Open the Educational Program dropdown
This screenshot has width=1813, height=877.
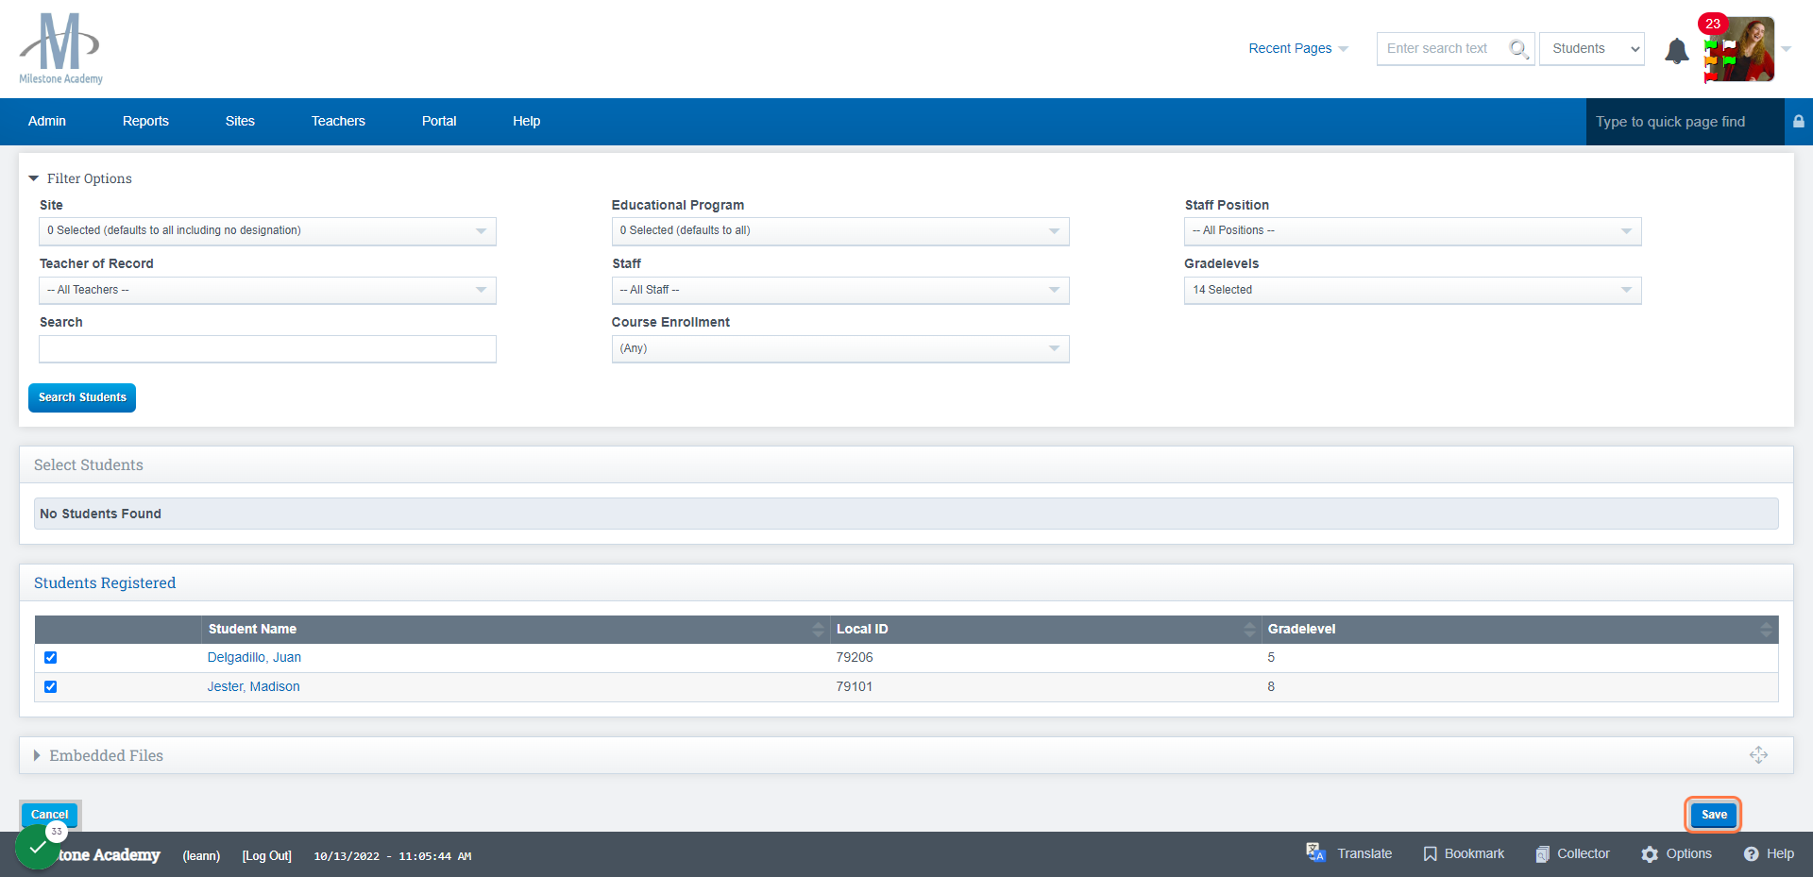pyautogui.click(x=840, y=231)
